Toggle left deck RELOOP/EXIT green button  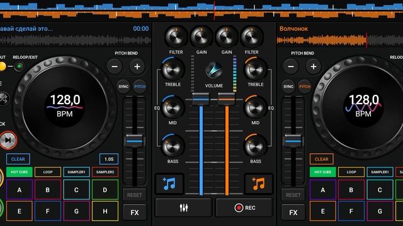19,67
